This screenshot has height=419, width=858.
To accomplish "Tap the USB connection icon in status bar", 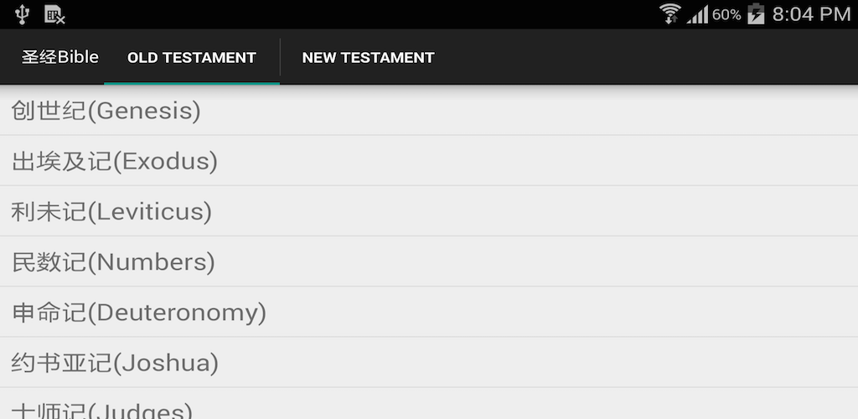I will click(23, 14).
